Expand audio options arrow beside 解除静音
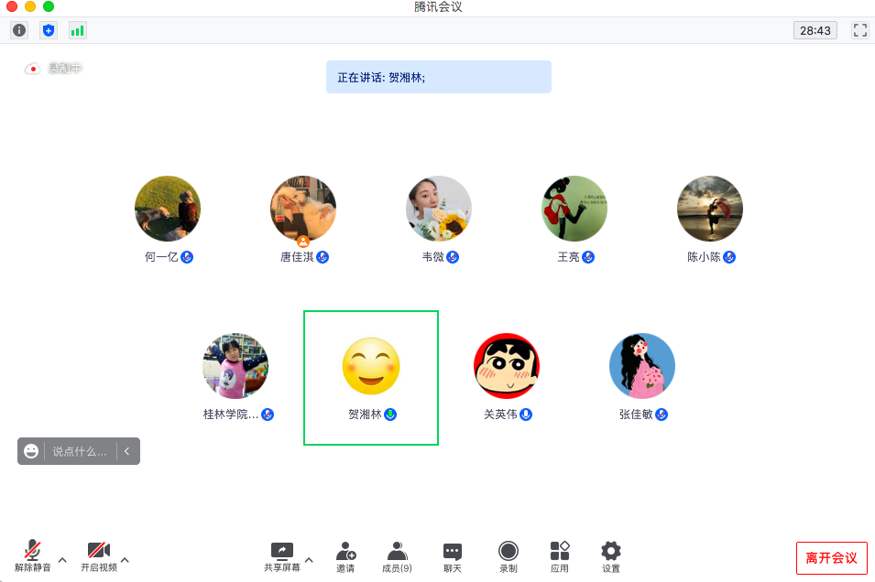 pyautogui.click(x=62, y=559)
